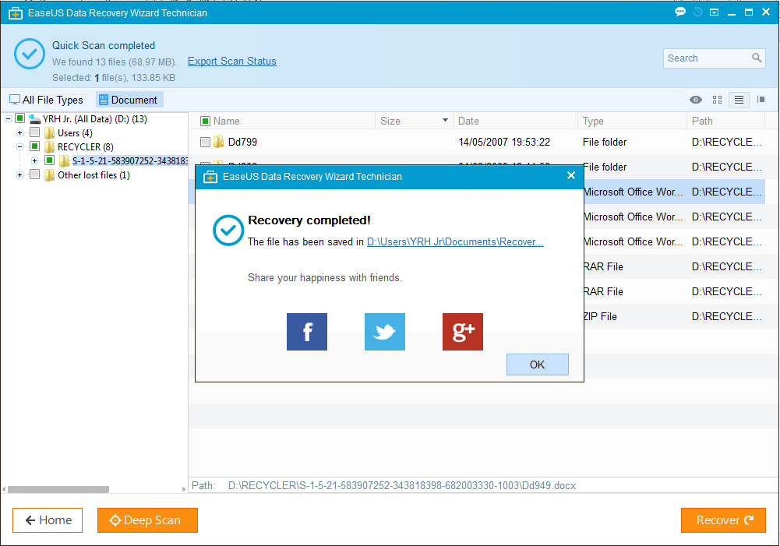Click the tree panel horizontal scrollbar
This screenshot has width=780, height=546.
(58, 489)
